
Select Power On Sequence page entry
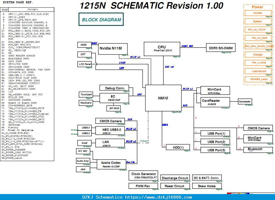pyautogui.click(x=20, y=130)
